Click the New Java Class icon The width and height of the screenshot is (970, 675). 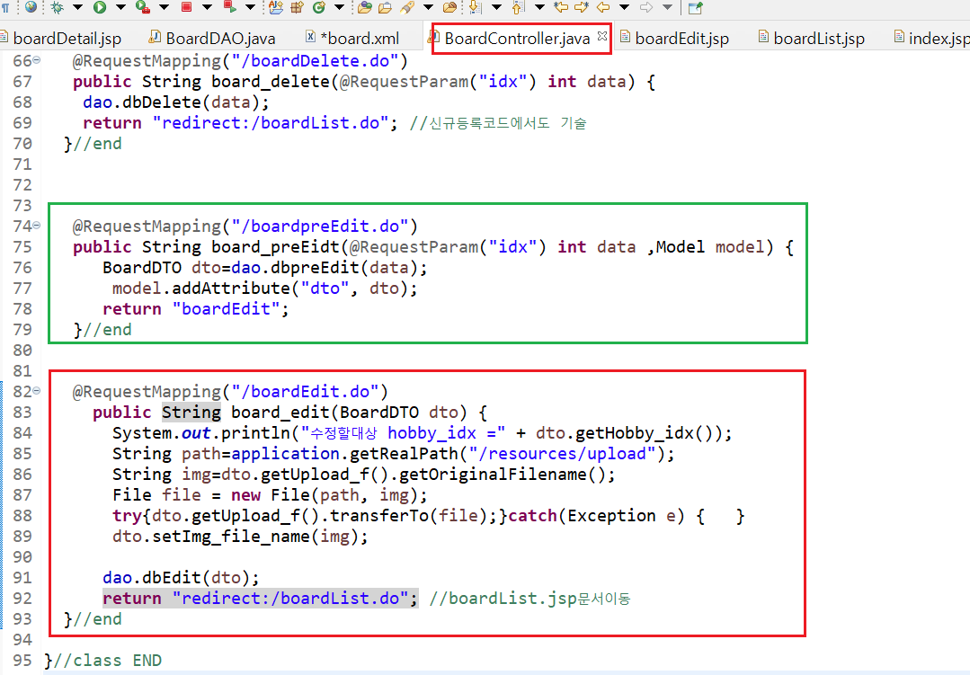tap(319, 7)
